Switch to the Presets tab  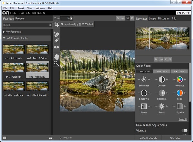pyautogui.click(x=20, y=18)
